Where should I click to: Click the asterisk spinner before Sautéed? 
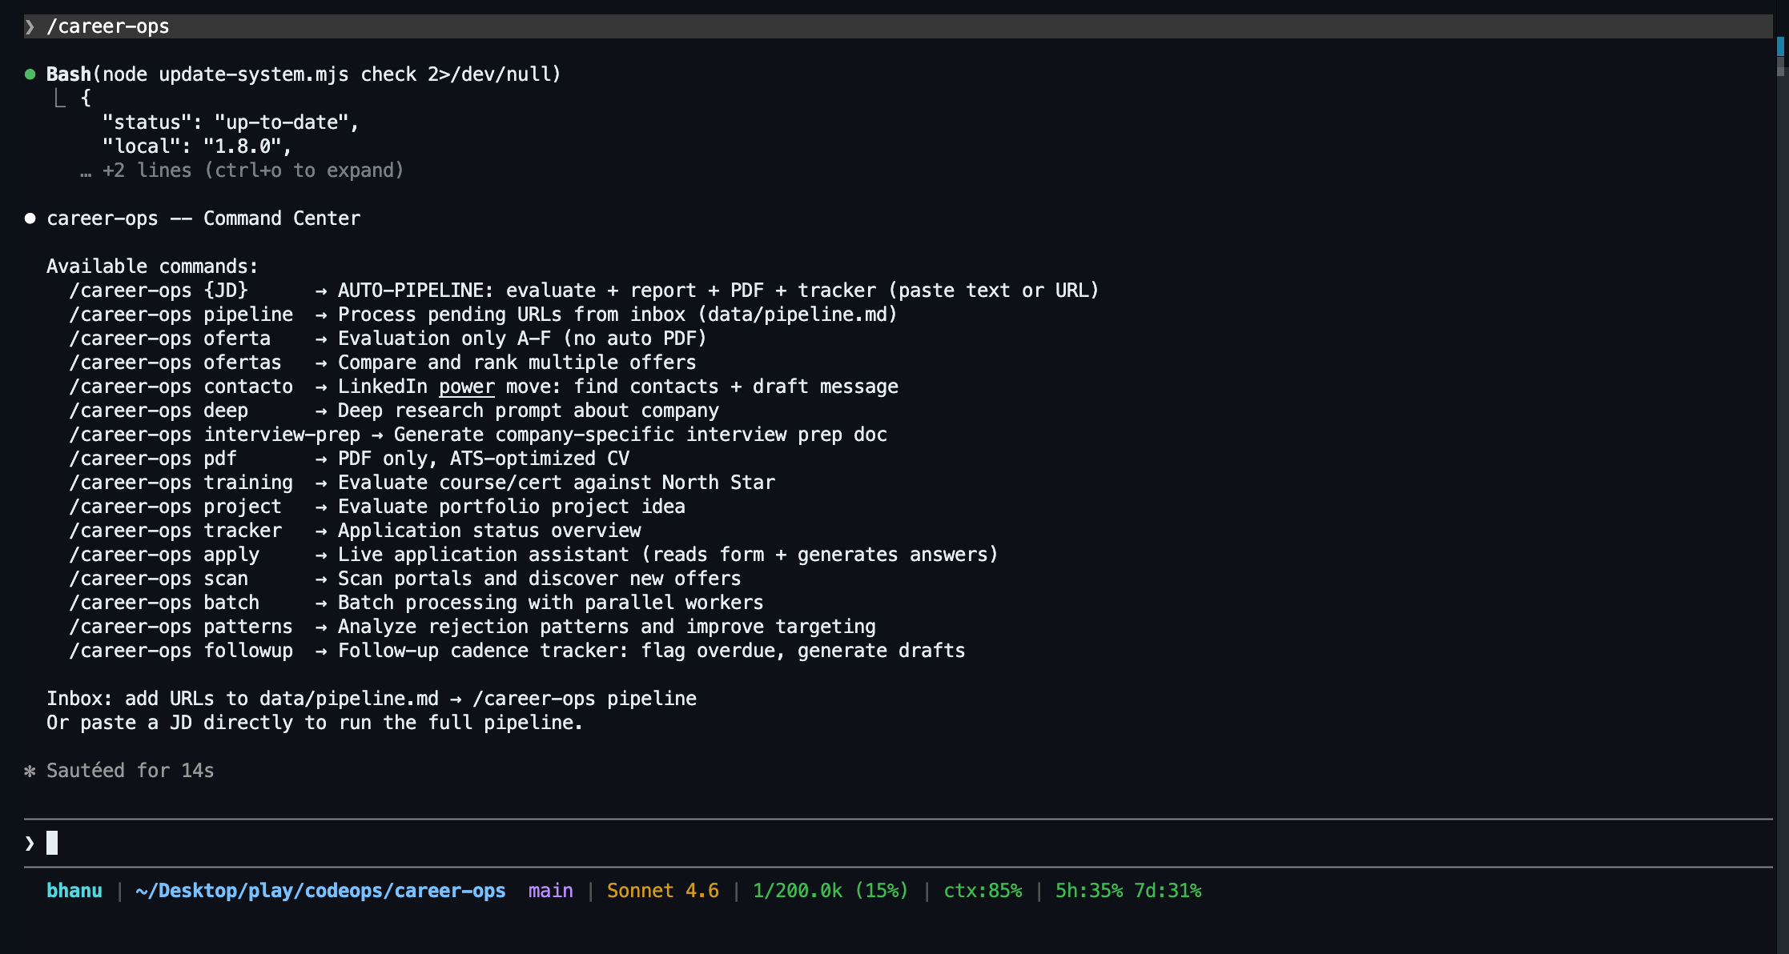point(30,772)
